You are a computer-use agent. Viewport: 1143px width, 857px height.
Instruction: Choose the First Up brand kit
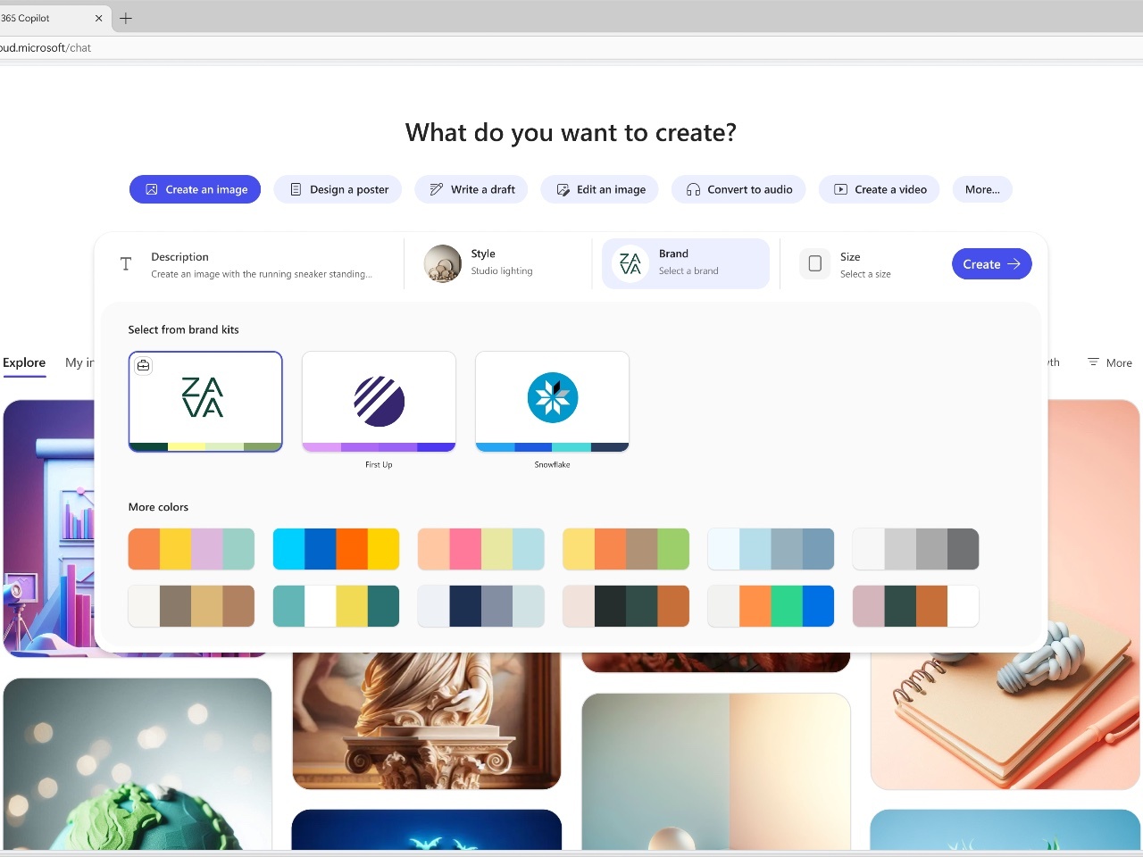379,402
